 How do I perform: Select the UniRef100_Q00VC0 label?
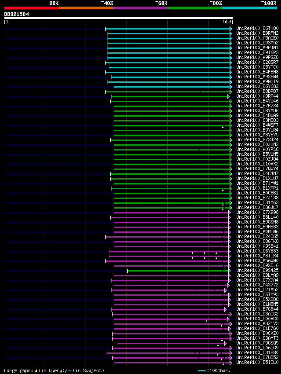coord(257,319)
